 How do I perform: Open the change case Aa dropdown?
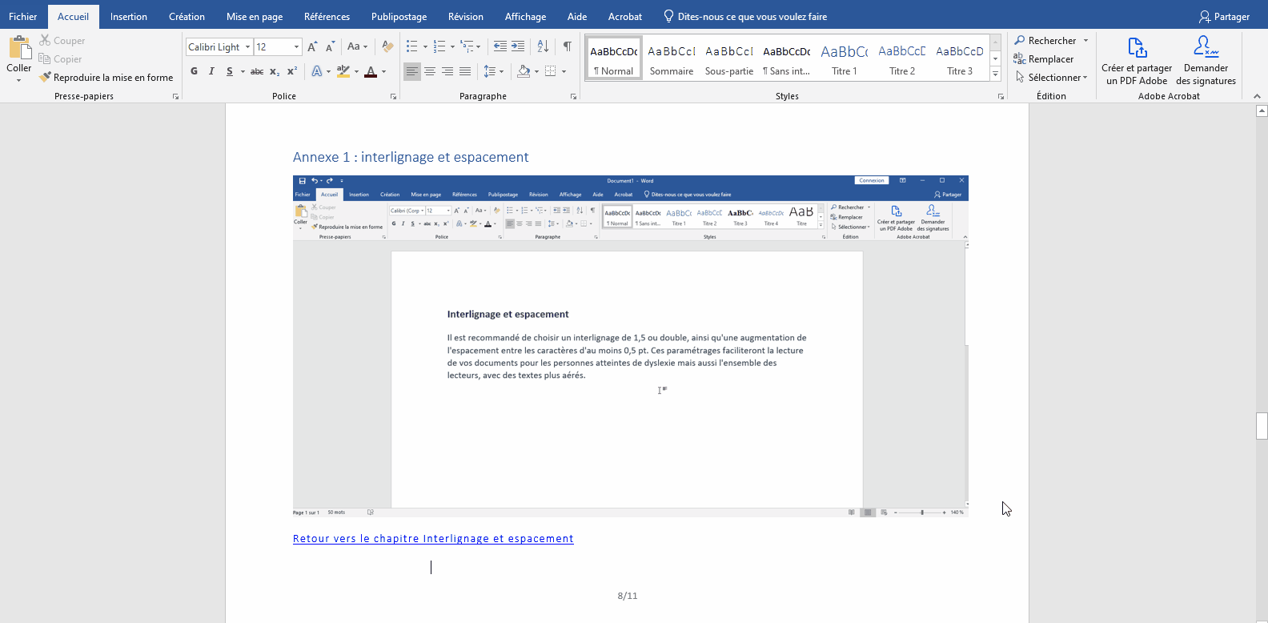coord(357,46)
